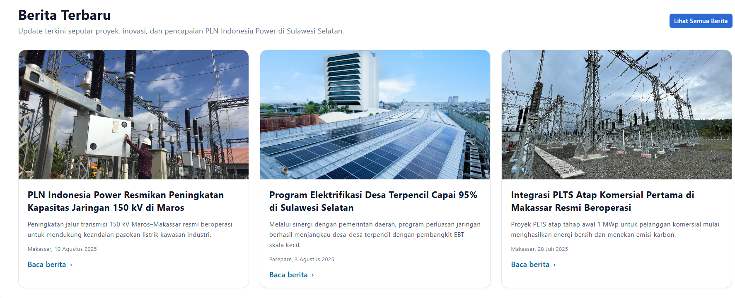Image resolution: width=735 pixels, height=298 pixels.
Task: Click the Lihat Semua Berita button
Action: pos(700,21)
